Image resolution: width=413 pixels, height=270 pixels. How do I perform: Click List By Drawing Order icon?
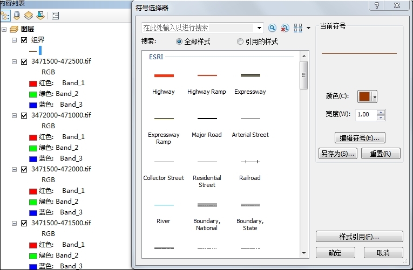click(x=5, y=15)
